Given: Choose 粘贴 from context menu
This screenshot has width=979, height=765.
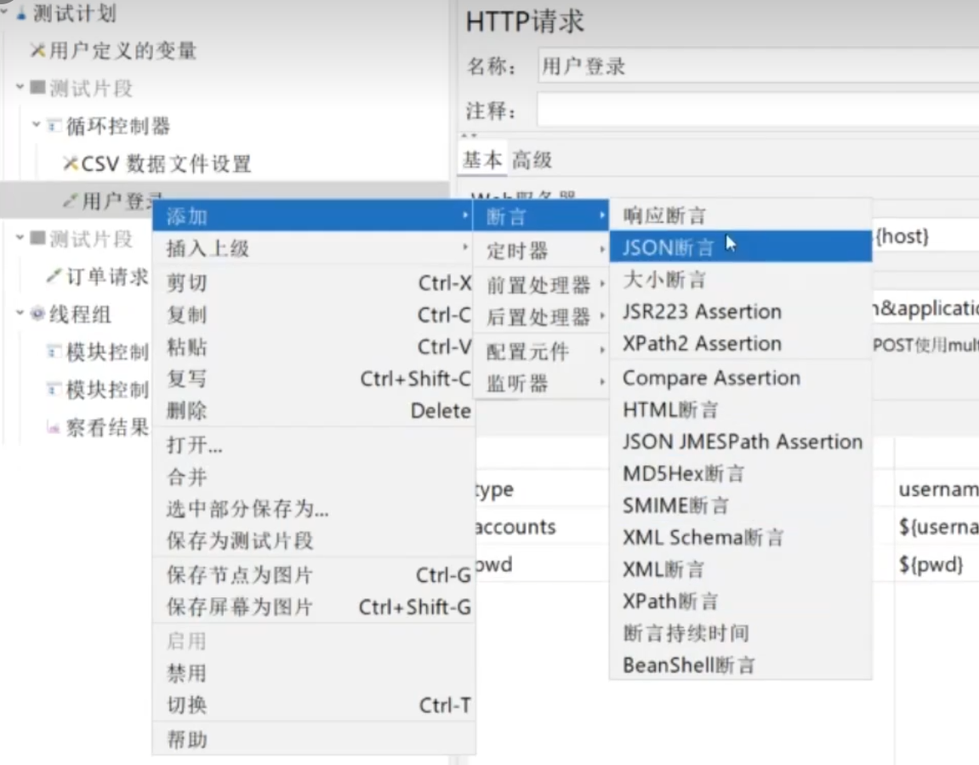Looking at the screenshot, I should (x=313, y=346).
